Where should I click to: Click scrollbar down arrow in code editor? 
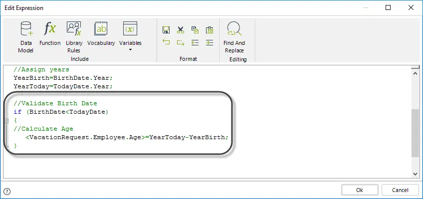416,174
